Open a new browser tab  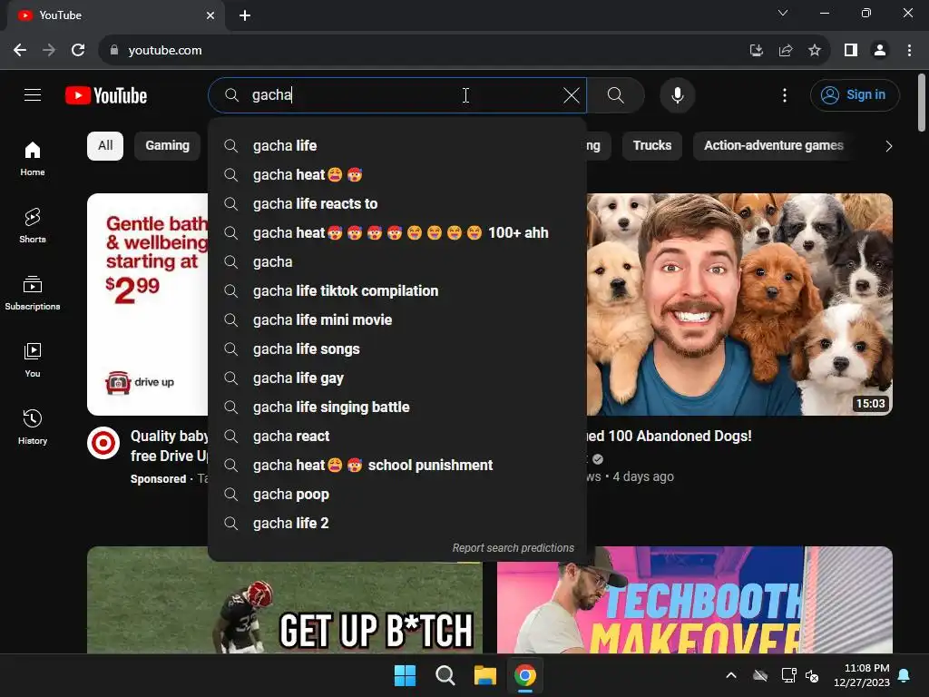(x=245, y=15)
